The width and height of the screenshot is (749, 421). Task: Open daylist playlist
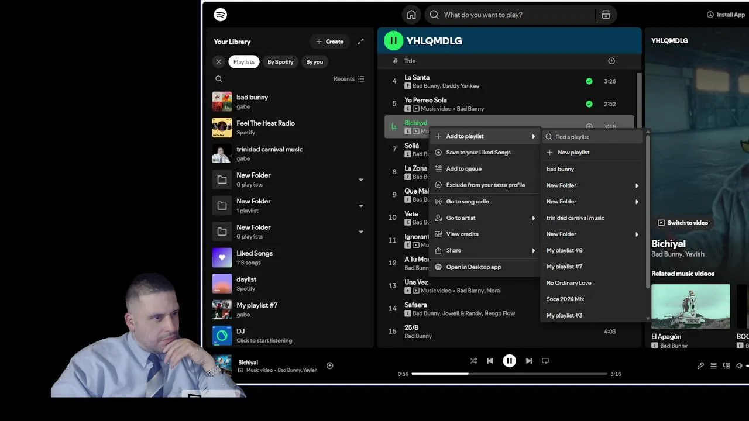tap(290, 284)
